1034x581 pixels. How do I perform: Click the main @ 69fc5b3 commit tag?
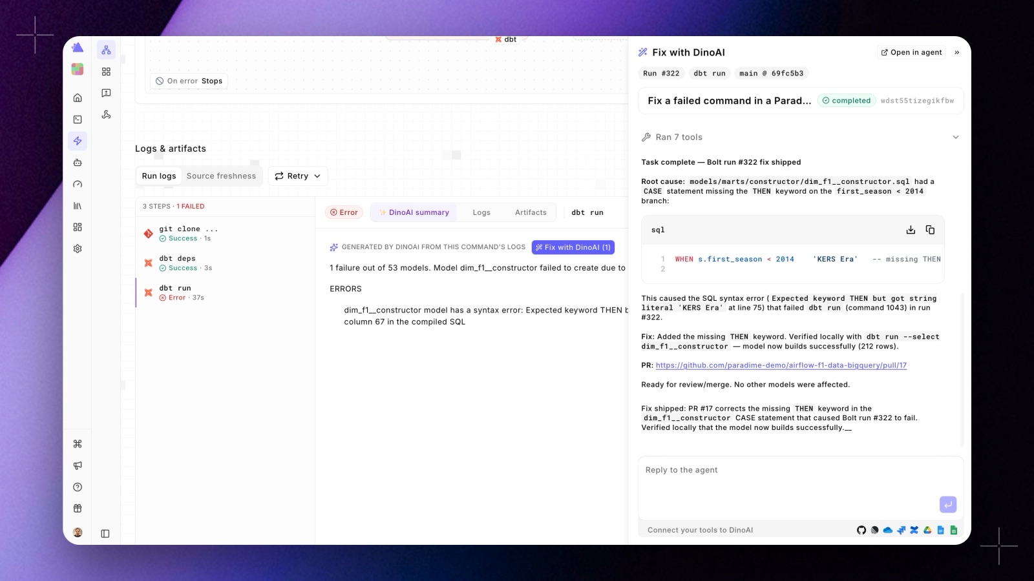point(772,74)
